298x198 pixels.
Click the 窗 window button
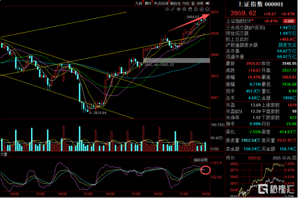tap(193, 3)
